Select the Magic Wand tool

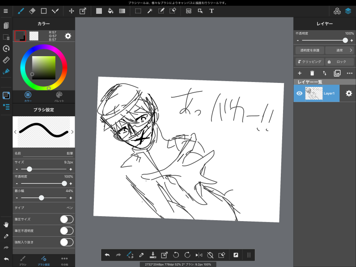pyautogui.click(x=150, y=11)
